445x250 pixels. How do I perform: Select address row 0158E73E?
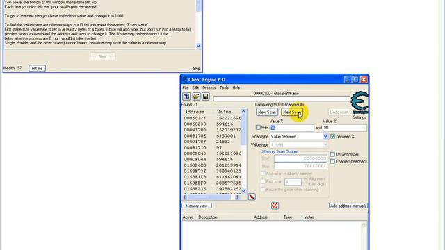coord(211,172)
